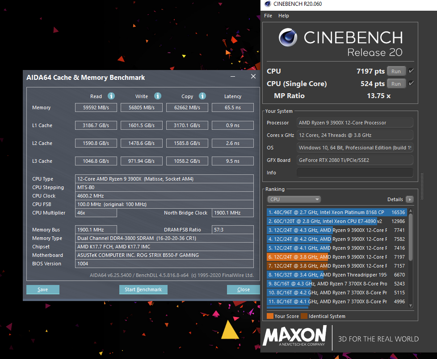Select ranking entry 1 Intel Xeon Platinum 8168
This screenshot has width=437, height=359.
point(336,212)
